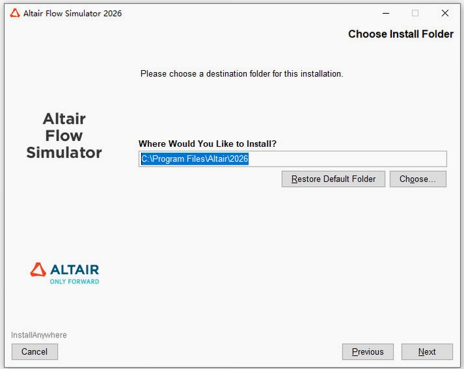Click the "Please choose a destination folder" text
The height and width of the screenshot is (369, 464).
(x=242, y=73)
